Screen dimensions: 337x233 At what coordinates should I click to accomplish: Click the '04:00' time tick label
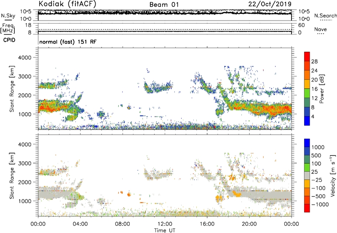coord(80,224)
